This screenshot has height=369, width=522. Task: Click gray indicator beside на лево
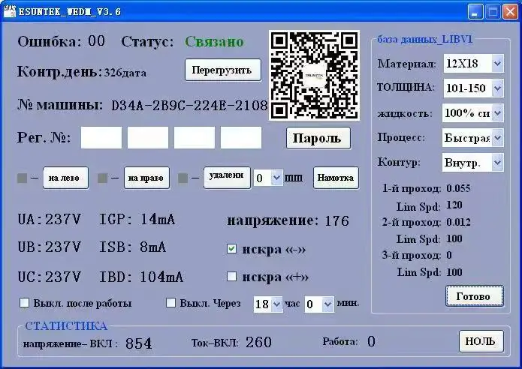coord(22,178)
